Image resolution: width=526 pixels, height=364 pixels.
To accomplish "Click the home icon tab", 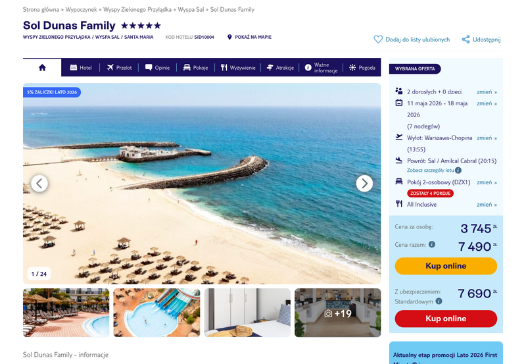I will click(42, 68).
